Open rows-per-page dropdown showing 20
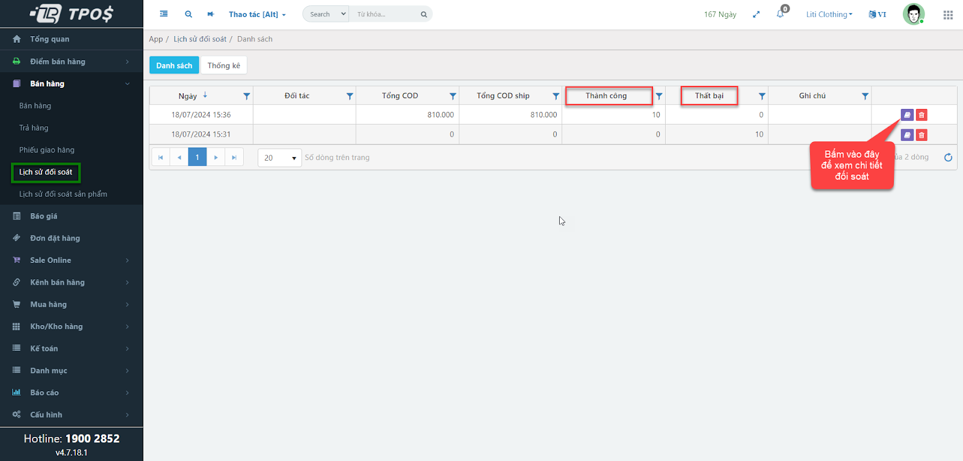 click(x=280, y=158)
